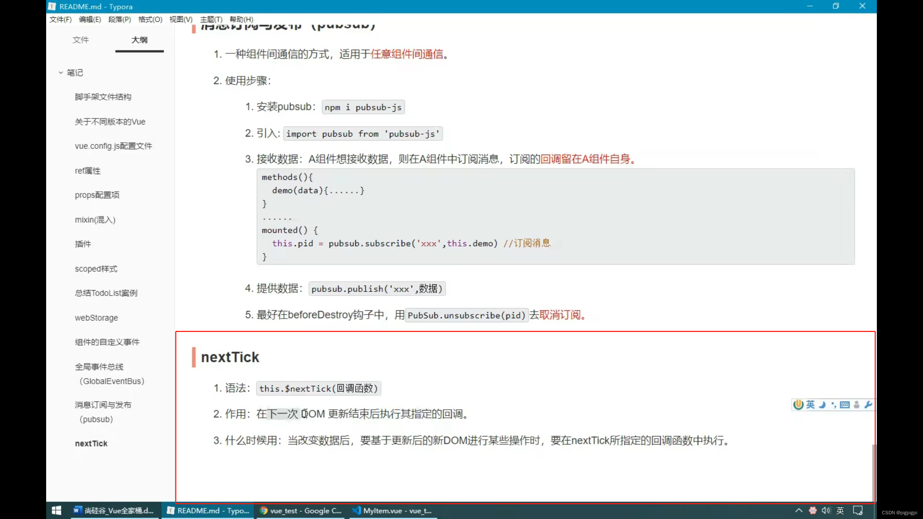923x519 pixels.
Task: Click inline code npm i pubsub-js
Action: (x=363, y=107)
